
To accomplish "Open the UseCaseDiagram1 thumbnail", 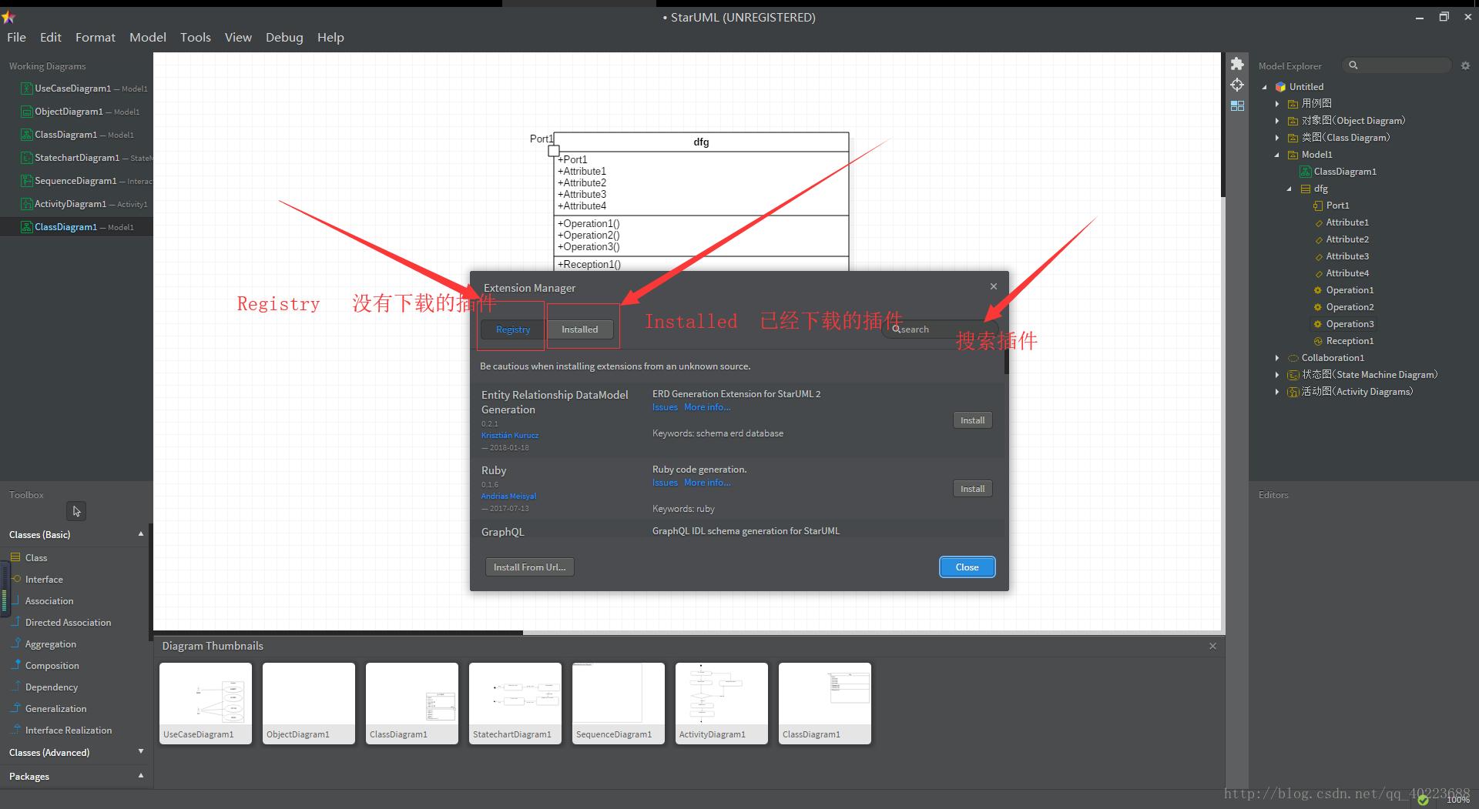I will tap(206, 703).
